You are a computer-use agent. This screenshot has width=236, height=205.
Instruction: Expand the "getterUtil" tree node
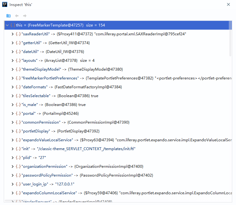(x=13, y=43)
